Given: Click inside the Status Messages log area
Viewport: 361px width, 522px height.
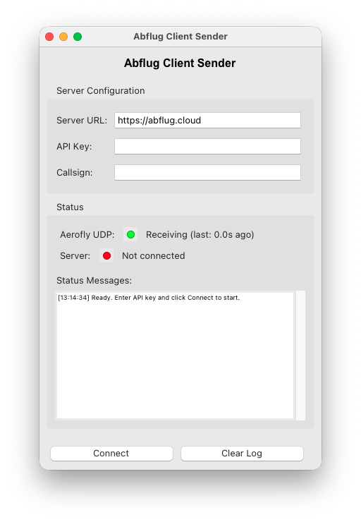Looking at the screenshot, I should click(175, 356).
